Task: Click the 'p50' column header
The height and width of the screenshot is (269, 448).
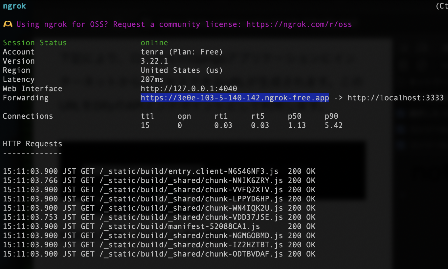Action: [x=295, y=116]
